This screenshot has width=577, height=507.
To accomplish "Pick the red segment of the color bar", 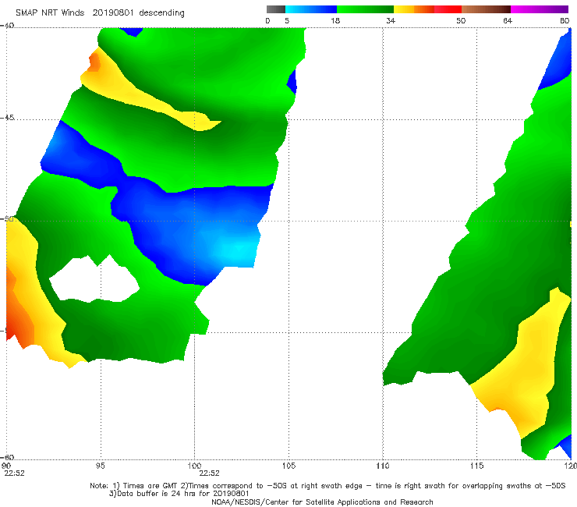I will 448,9.
